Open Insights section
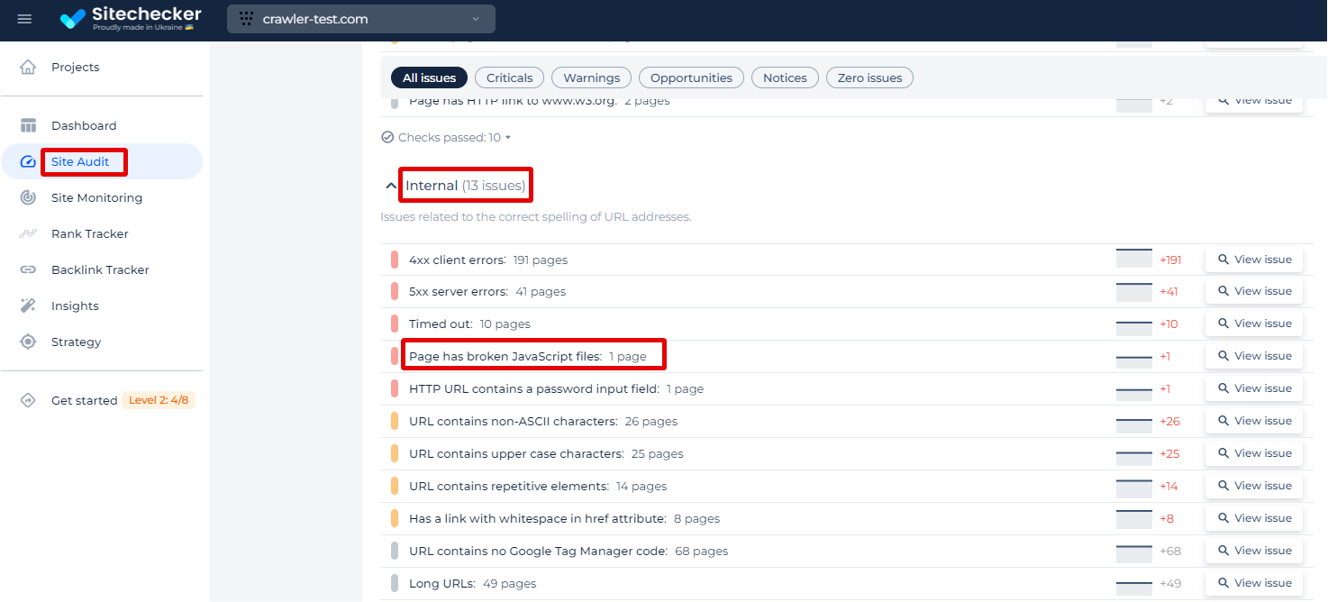Viewport: 1328px width, 602px height. [75, 306]
